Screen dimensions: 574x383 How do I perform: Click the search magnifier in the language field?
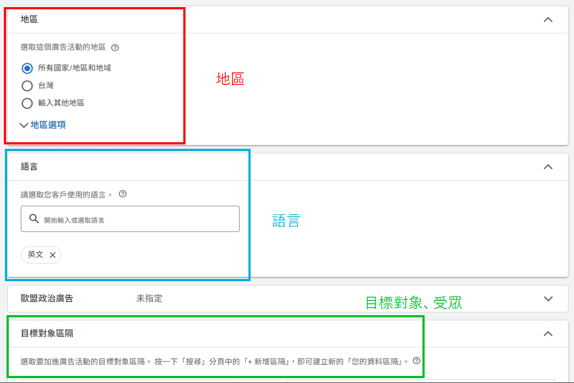click(33, 218)
